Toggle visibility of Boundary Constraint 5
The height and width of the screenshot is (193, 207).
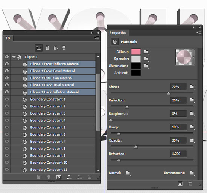tap(7, 127)
